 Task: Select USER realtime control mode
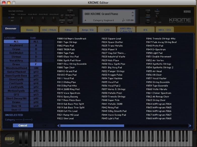11,18
